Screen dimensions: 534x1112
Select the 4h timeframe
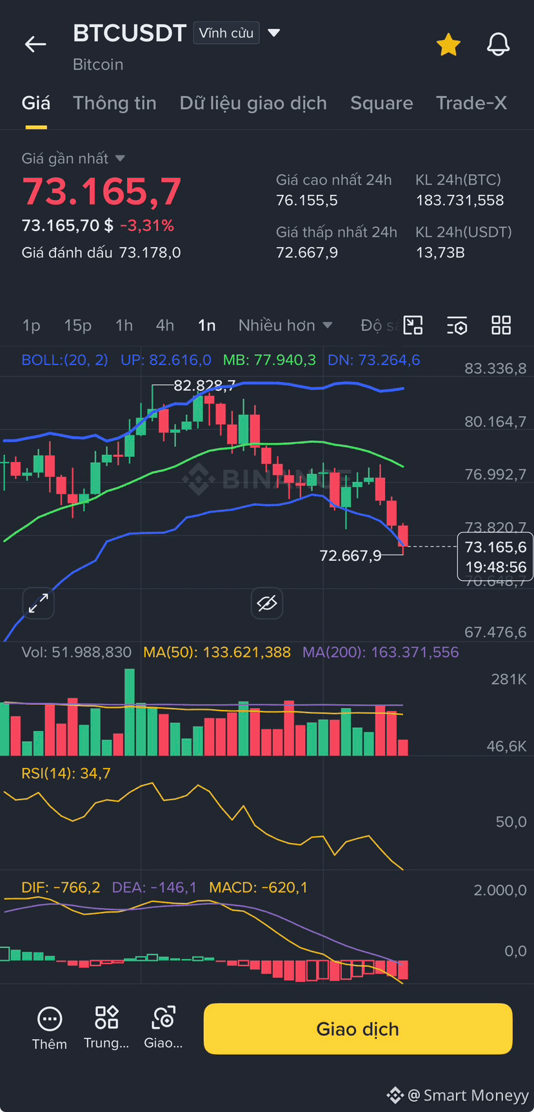pos(165,325)
